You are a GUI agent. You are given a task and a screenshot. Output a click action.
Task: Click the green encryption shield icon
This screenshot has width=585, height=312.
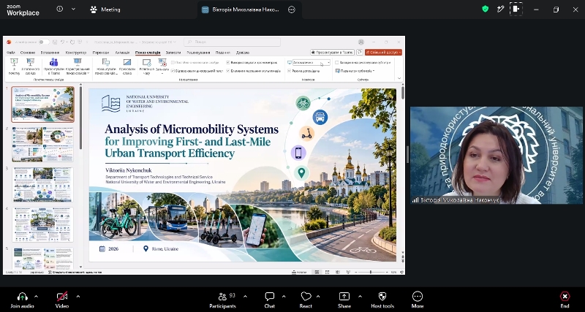pyautogui.click(x=485, y=9)
